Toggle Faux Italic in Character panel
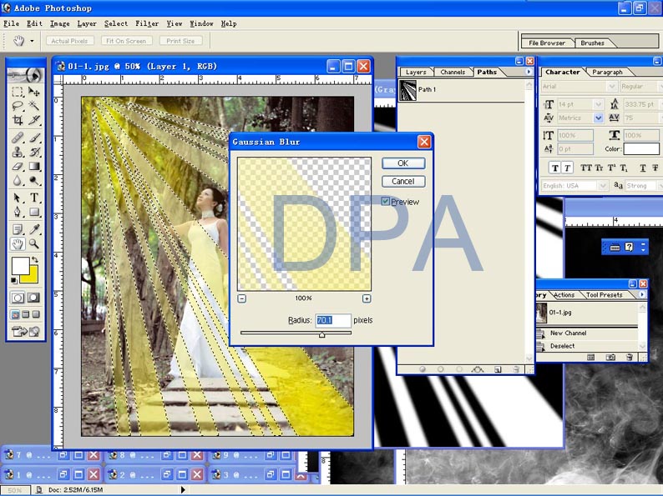This screenshot has width=663, height=496. [x=567, y=168]
